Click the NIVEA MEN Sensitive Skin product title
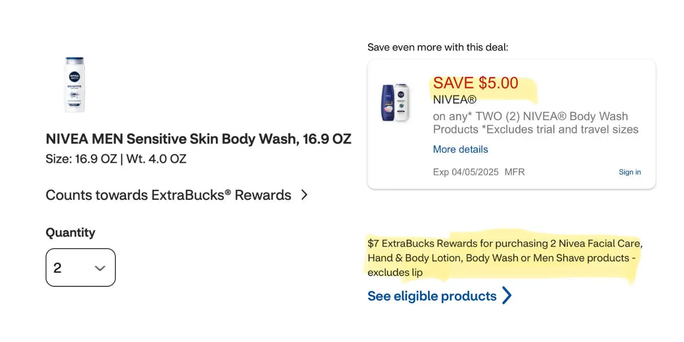 pyautogui.click(x=198, y=139)
